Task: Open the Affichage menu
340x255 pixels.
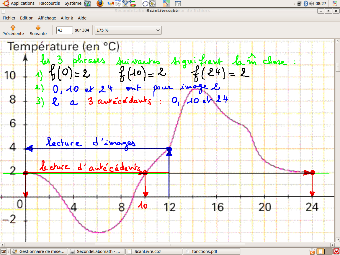Action: point(47,18)
